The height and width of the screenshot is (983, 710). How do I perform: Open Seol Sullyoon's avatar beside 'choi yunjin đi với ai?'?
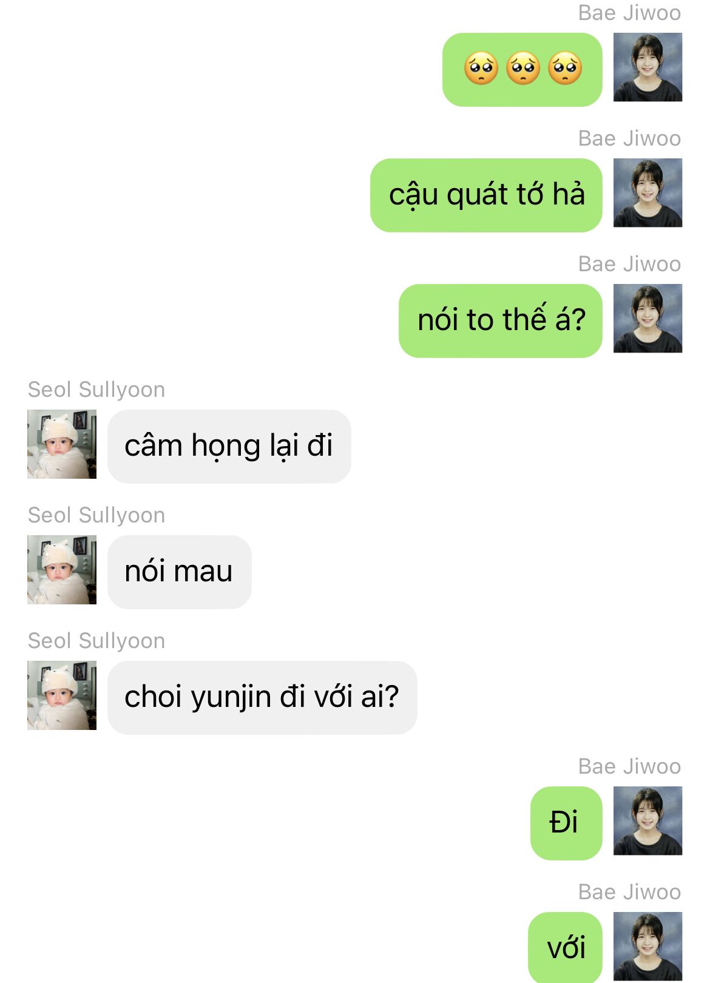[x=62, y=695]
